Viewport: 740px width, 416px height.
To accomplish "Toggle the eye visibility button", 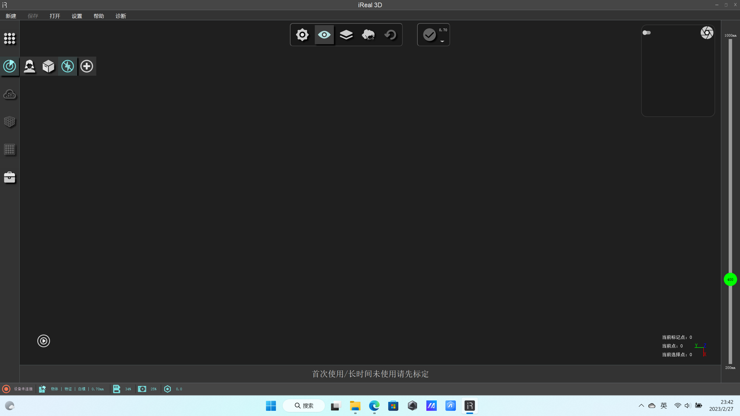I will (324, 35).
